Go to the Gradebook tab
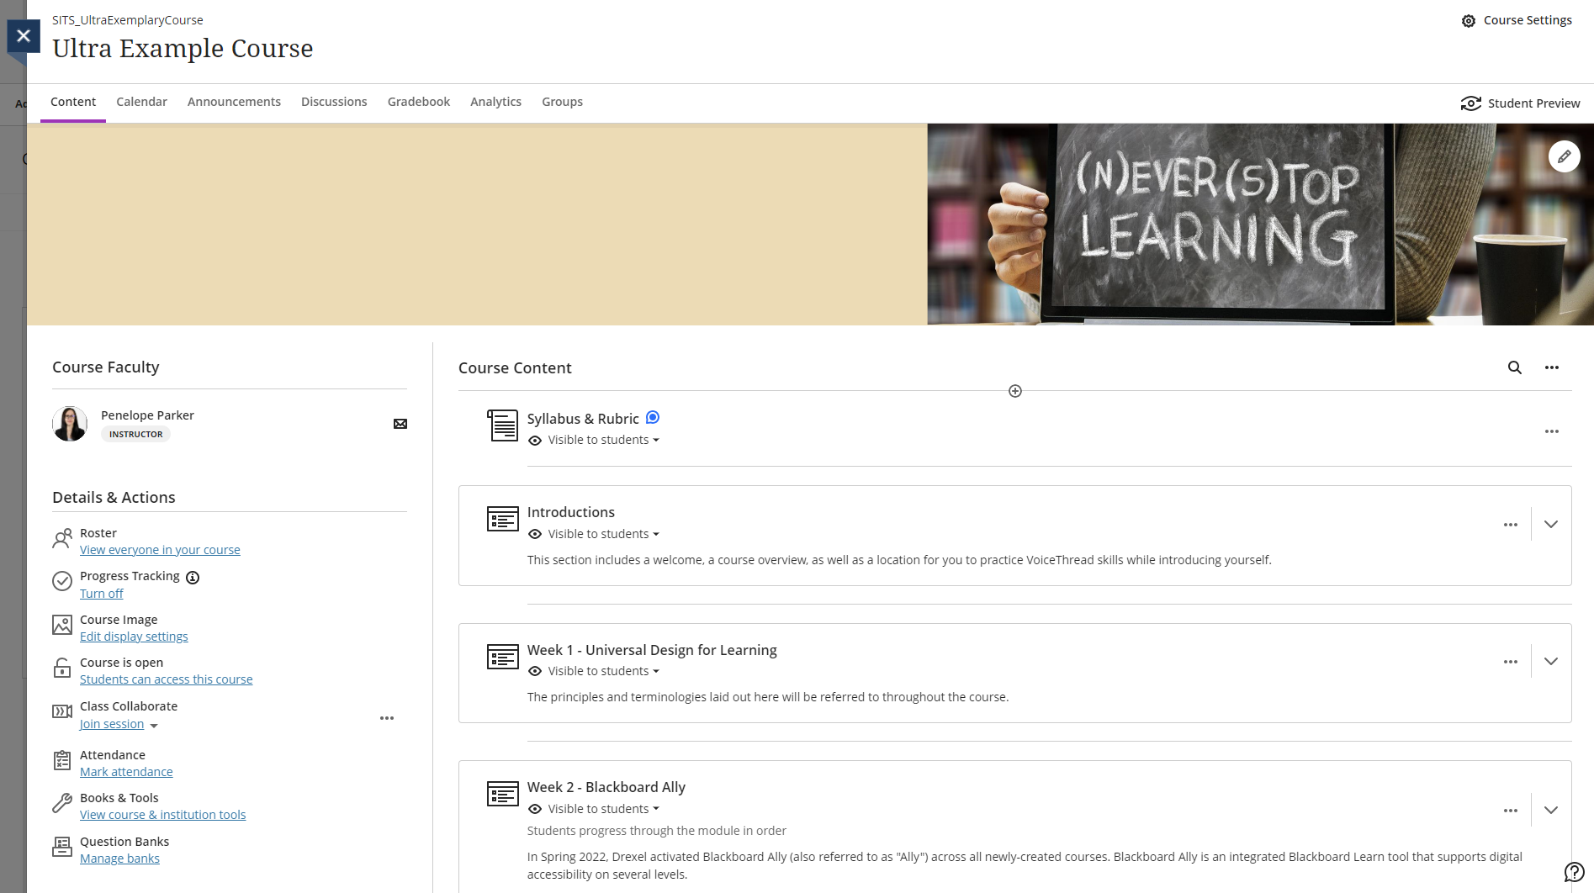The image size is (1594, 893). (419, 102)
